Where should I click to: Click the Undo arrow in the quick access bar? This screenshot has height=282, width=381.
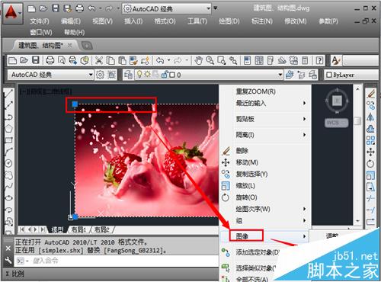pyautogui.click(x=91, y=8)
